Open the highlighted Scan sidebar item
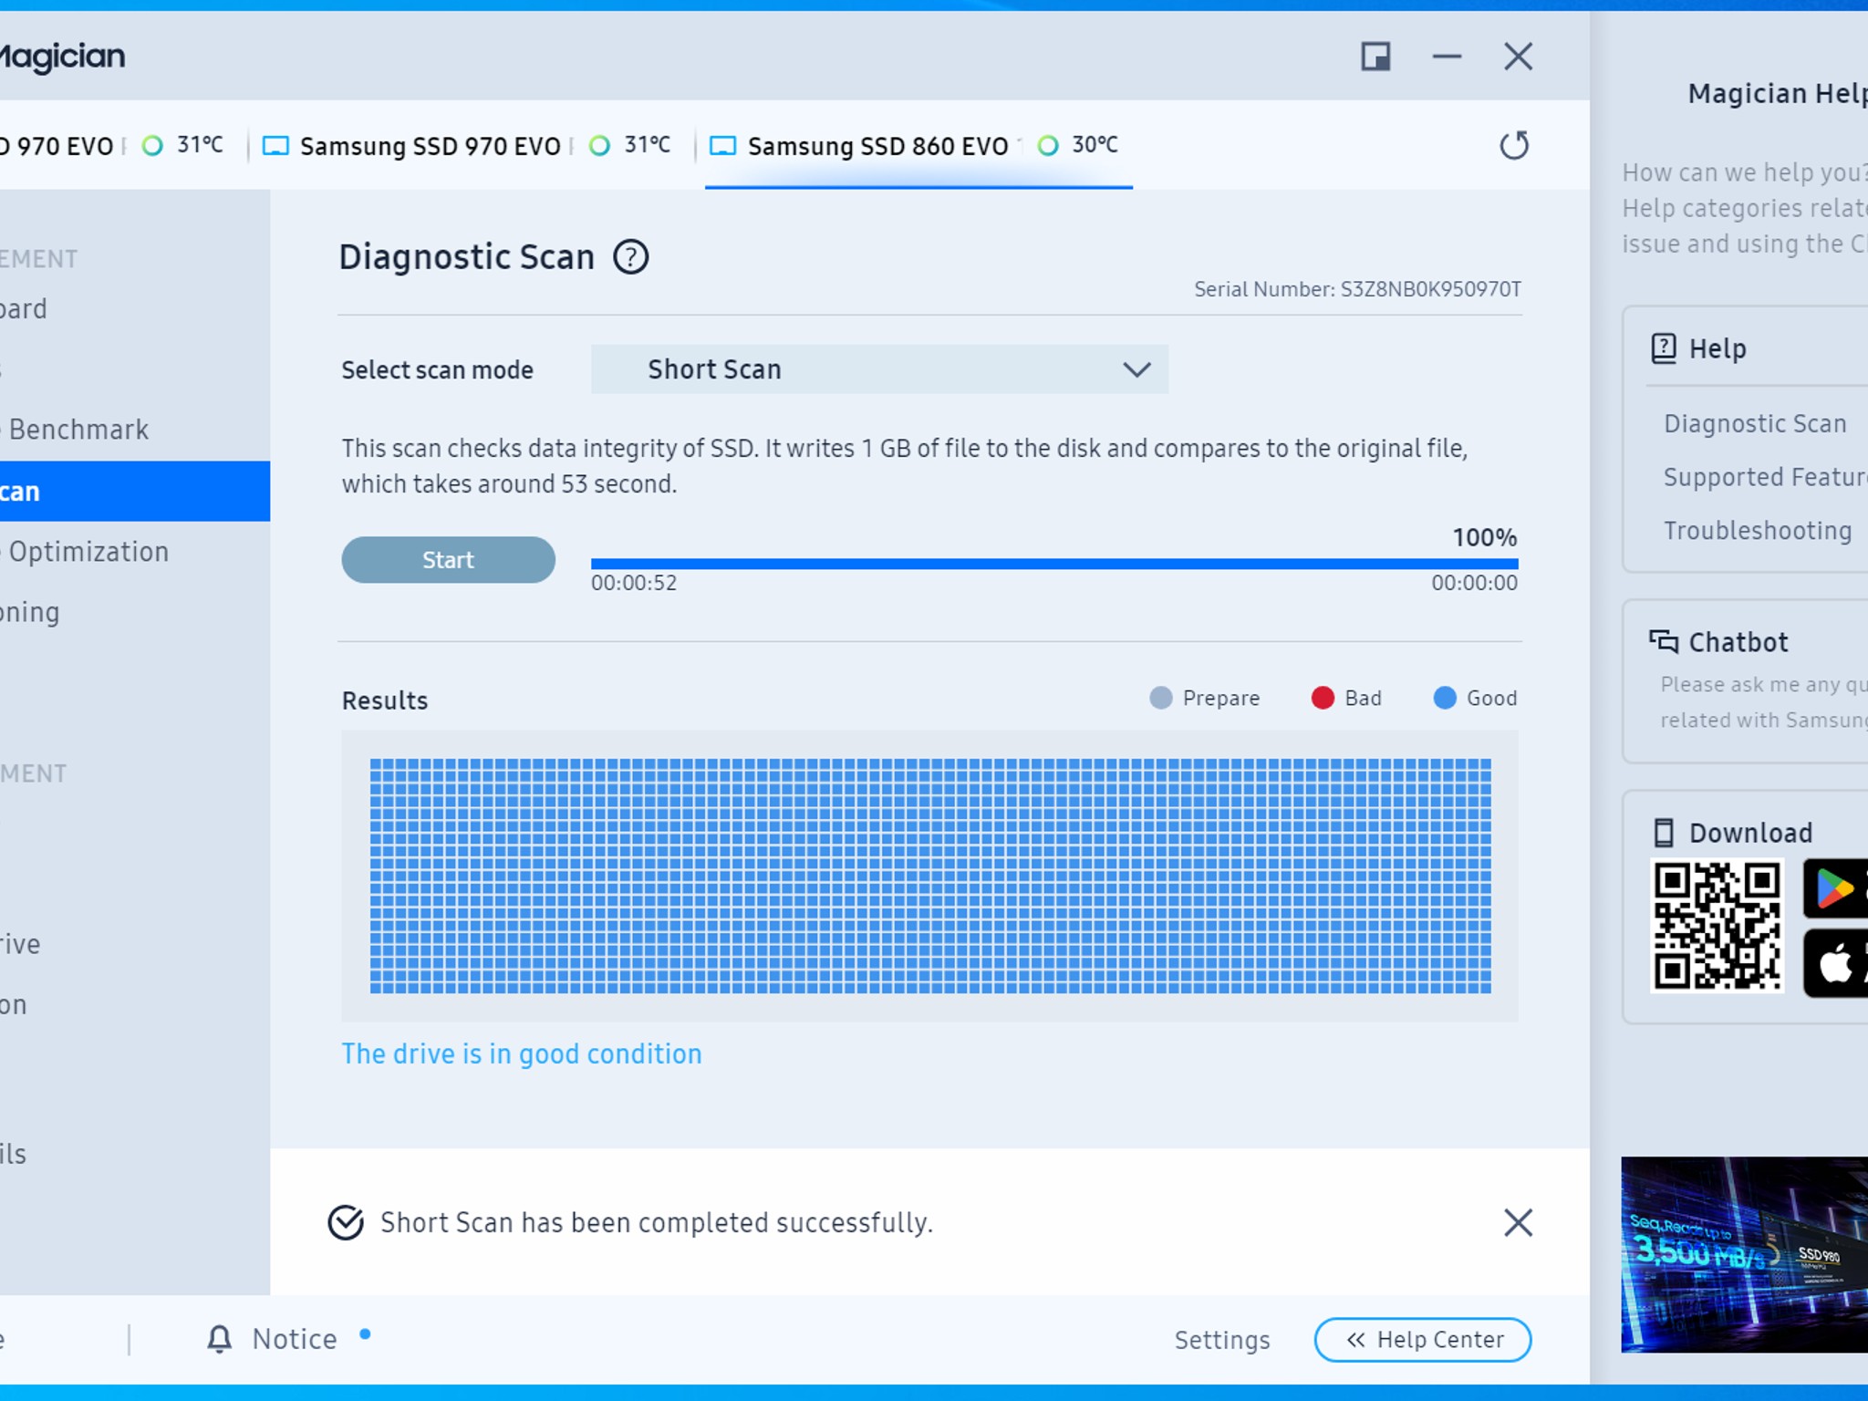This screenshot has height=1401, width=1868. (x=135, y=492)
